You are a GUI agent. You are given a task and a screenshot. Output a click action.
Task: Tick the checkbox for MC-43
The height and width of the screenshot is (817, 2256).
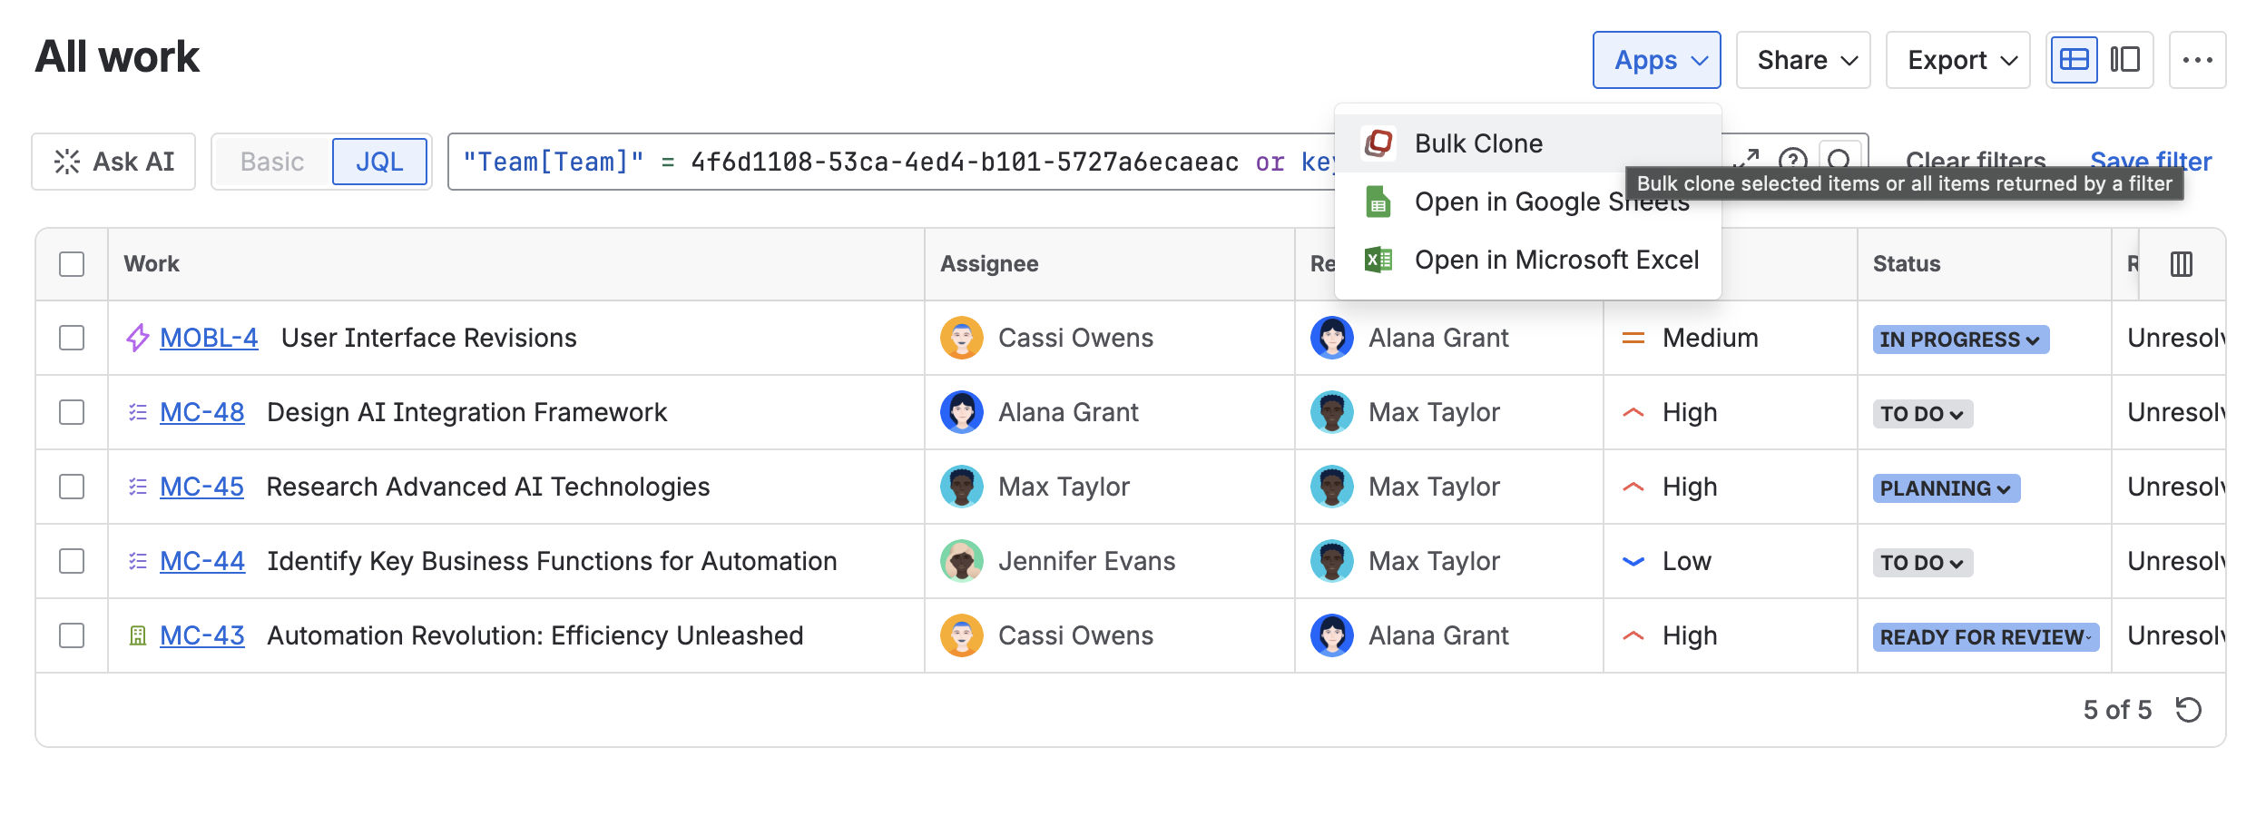pos(72,635)
